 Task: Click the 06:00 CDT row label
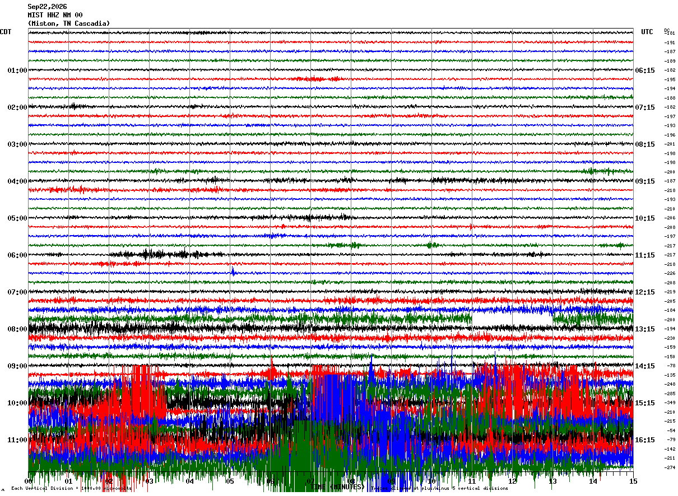click(17, 255)
